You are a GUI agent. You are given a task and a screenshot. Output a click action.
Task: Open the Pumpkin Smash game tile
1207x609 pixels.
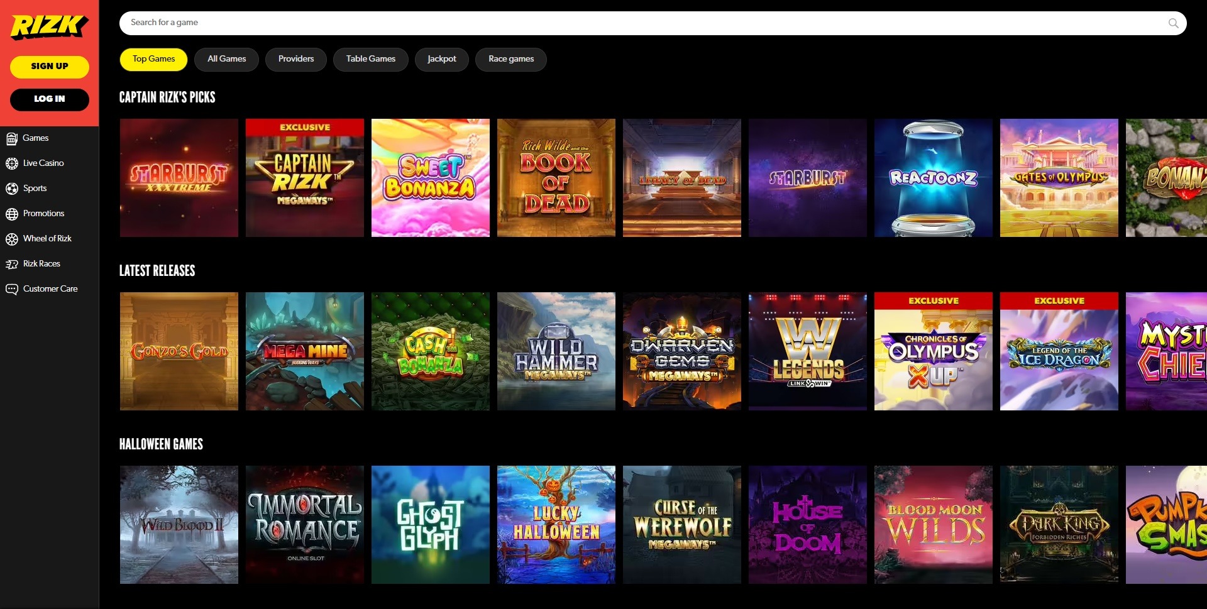point(1167,525)
